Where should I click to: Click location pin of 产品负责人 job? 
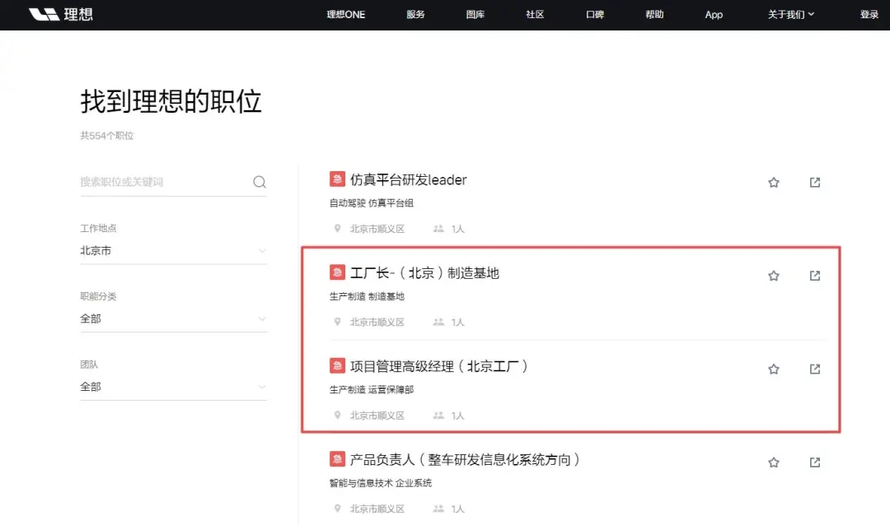pos(337,509)
